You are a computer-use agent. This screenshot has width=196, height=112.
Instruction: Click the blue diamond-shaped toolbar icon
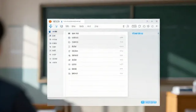(51, 26)
